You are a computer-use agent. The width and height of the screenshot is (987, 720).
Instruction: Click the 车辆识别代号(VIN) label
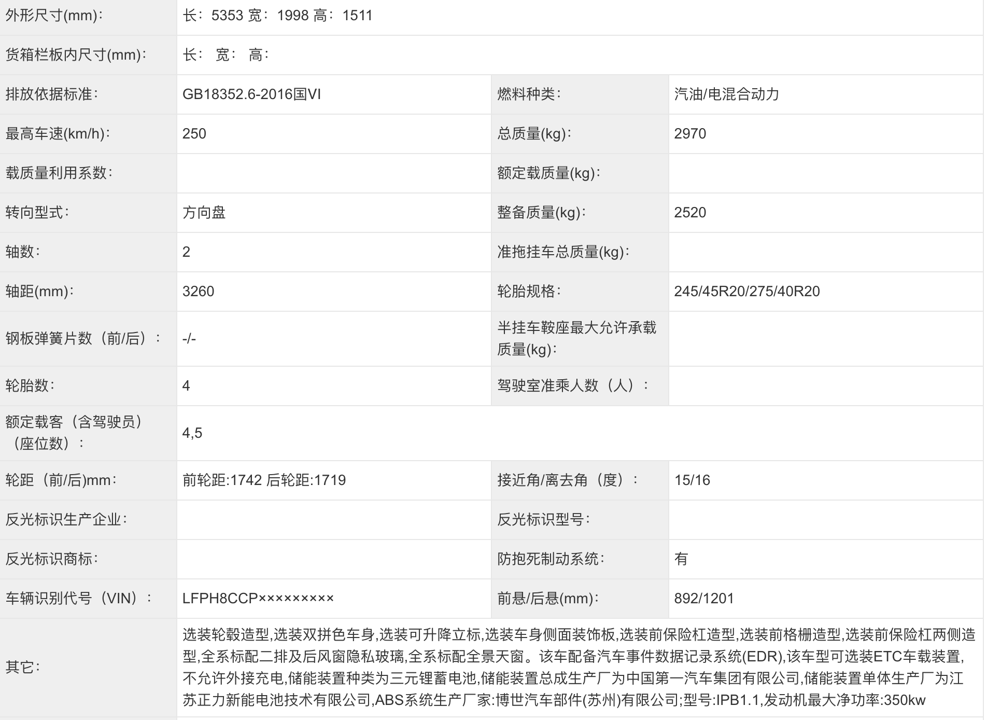pyautogui.click(x=78, y=599)
